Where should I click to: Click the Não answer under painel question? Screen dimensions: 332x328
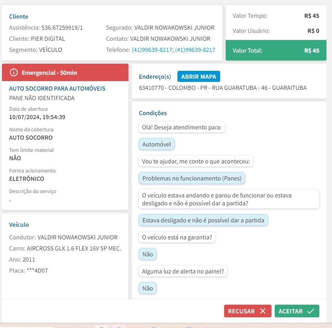pos(147,288)
